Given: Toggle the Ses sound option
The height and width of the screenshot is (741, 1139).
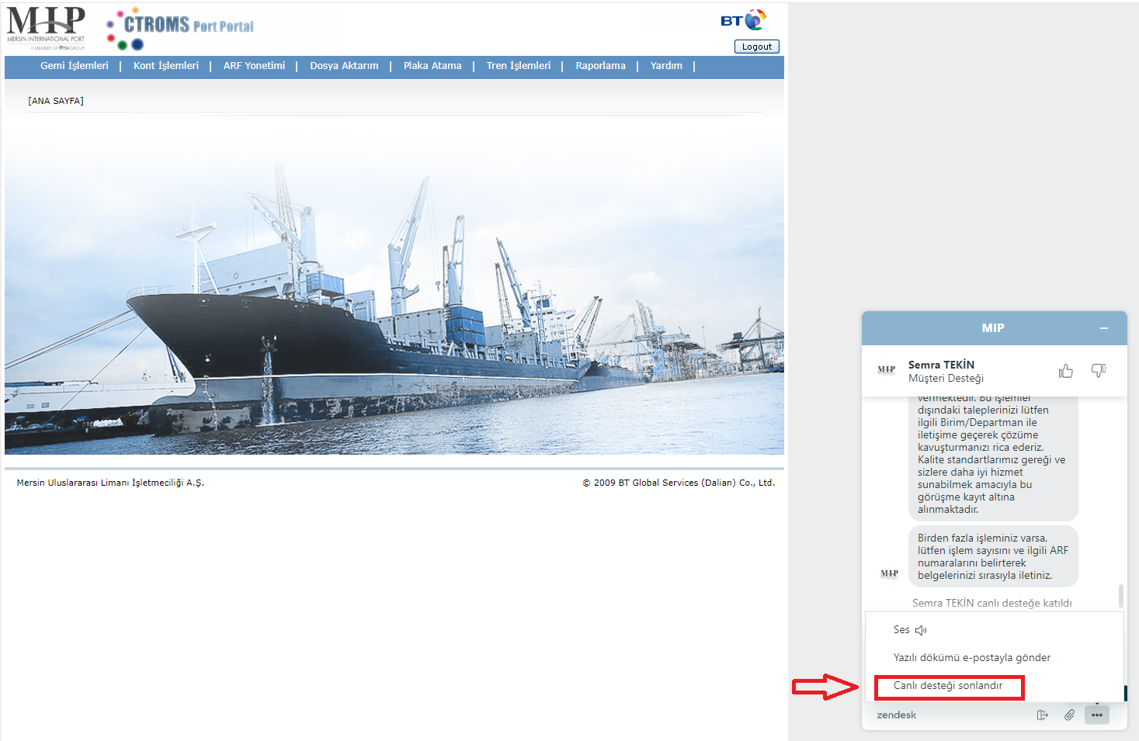Looking at the screenshot, I should click(910, 630).
